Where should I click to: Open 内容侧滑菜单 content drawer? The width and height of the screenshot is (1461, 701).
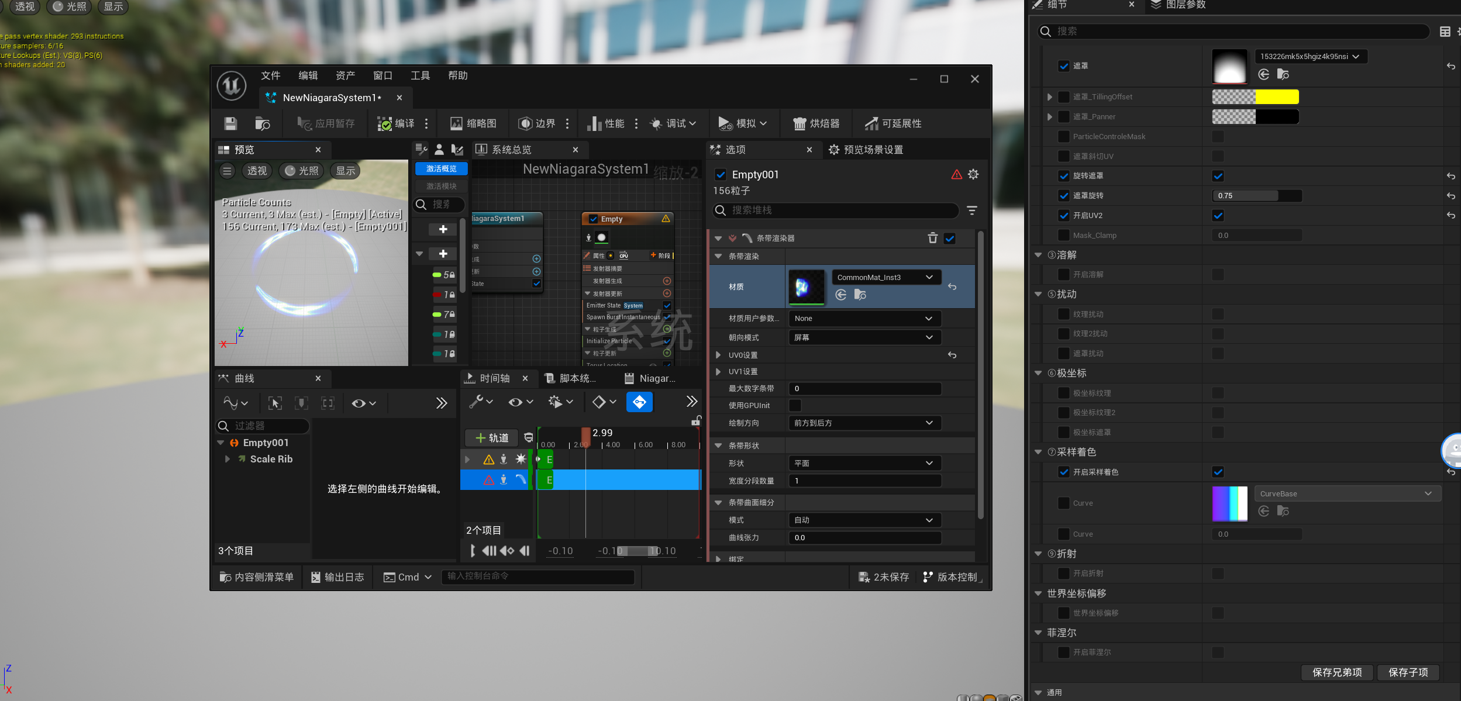257,577
